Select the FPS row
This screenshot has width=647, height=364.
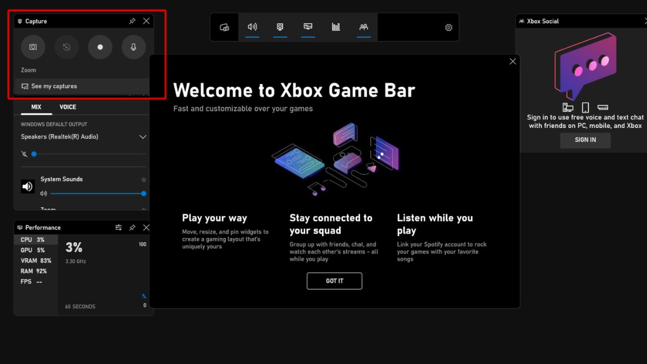coord(36,281)
